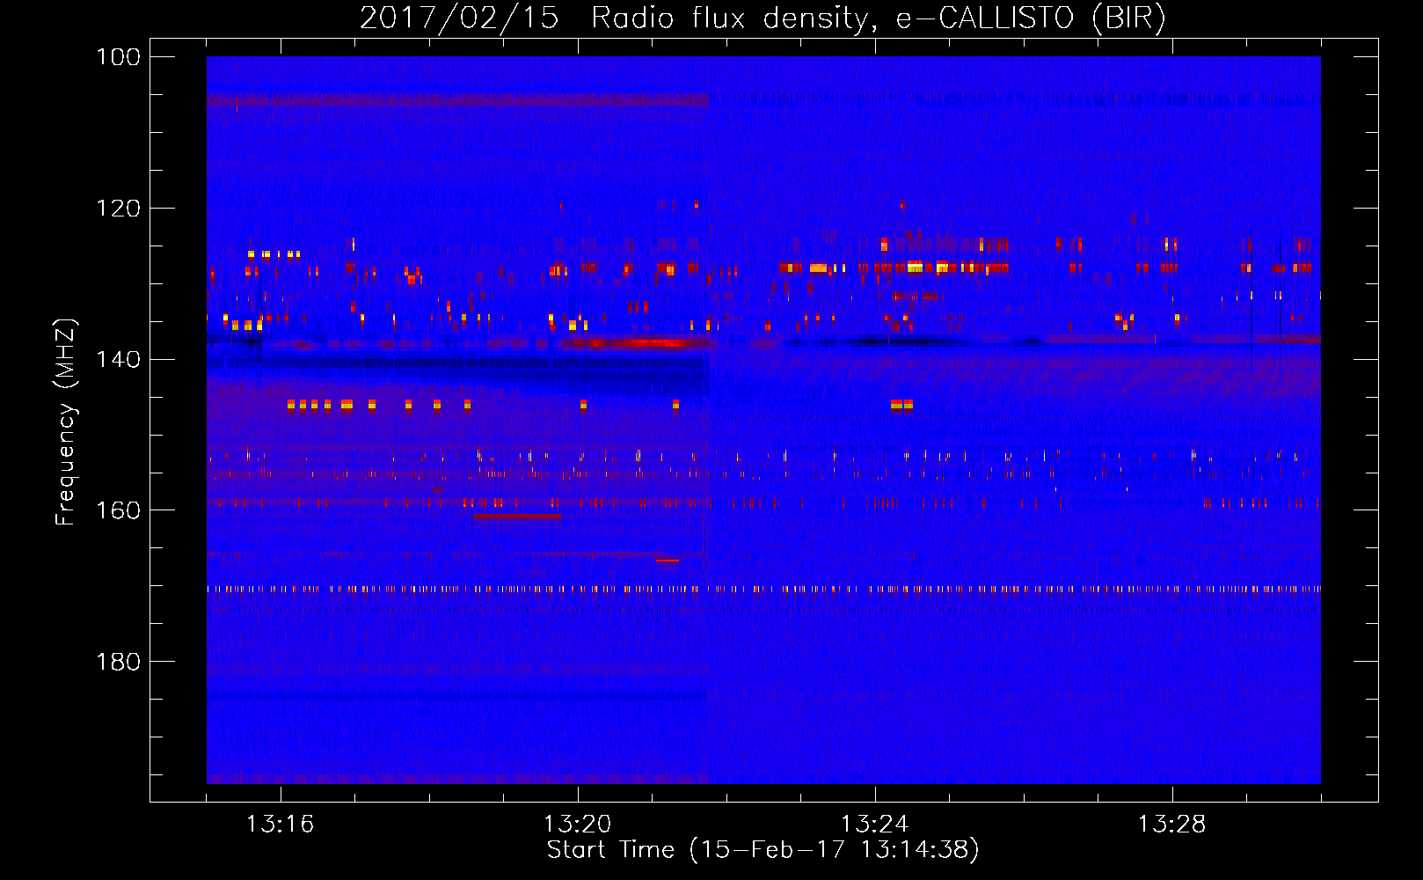
Task: Click the 13:24 time tick label
Action: pos(874,825)
